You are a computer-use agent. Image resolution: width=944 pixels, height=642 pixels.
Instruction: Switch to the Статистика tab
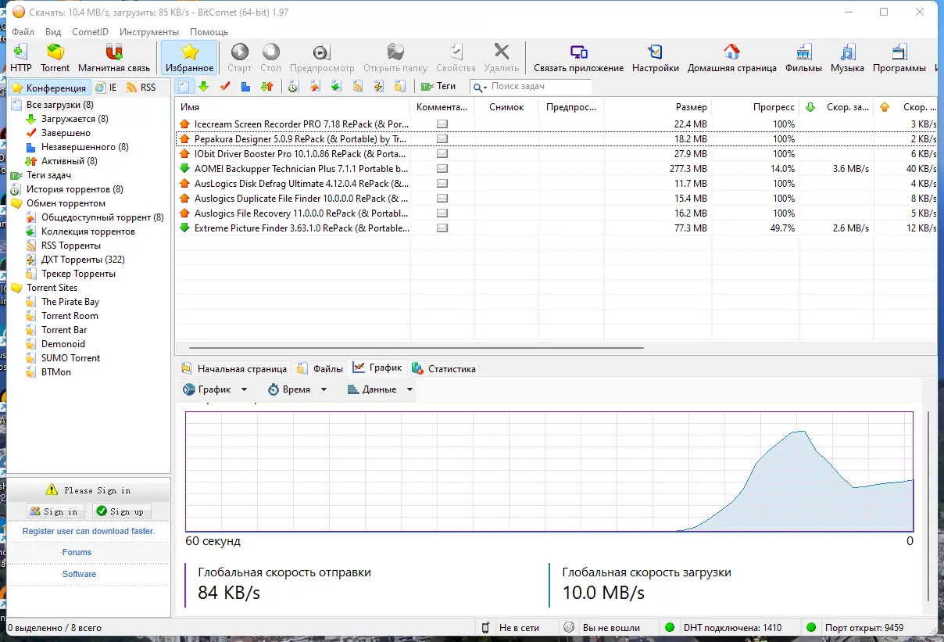pos(444,368)
